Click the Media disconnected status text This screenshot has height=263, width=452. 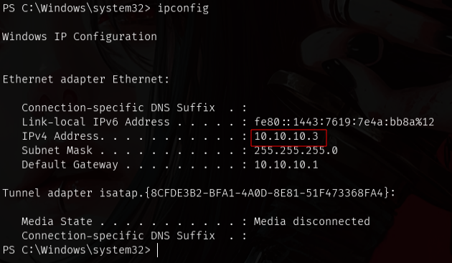pos(312,221)
